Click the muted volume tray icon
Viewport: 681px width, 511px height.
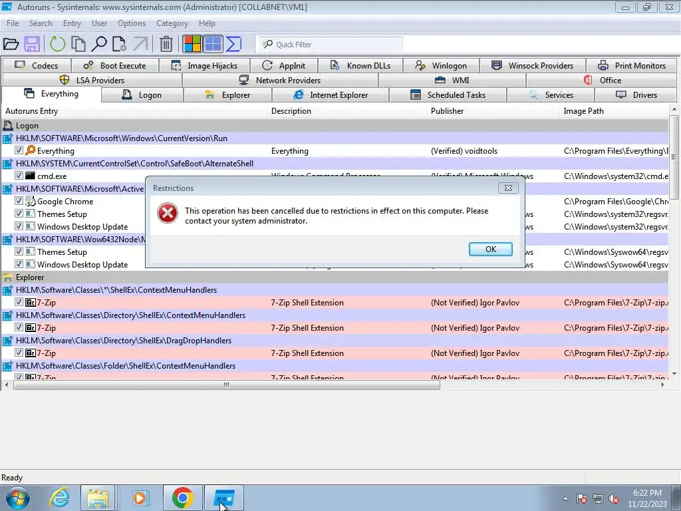(x=614, y=499)
